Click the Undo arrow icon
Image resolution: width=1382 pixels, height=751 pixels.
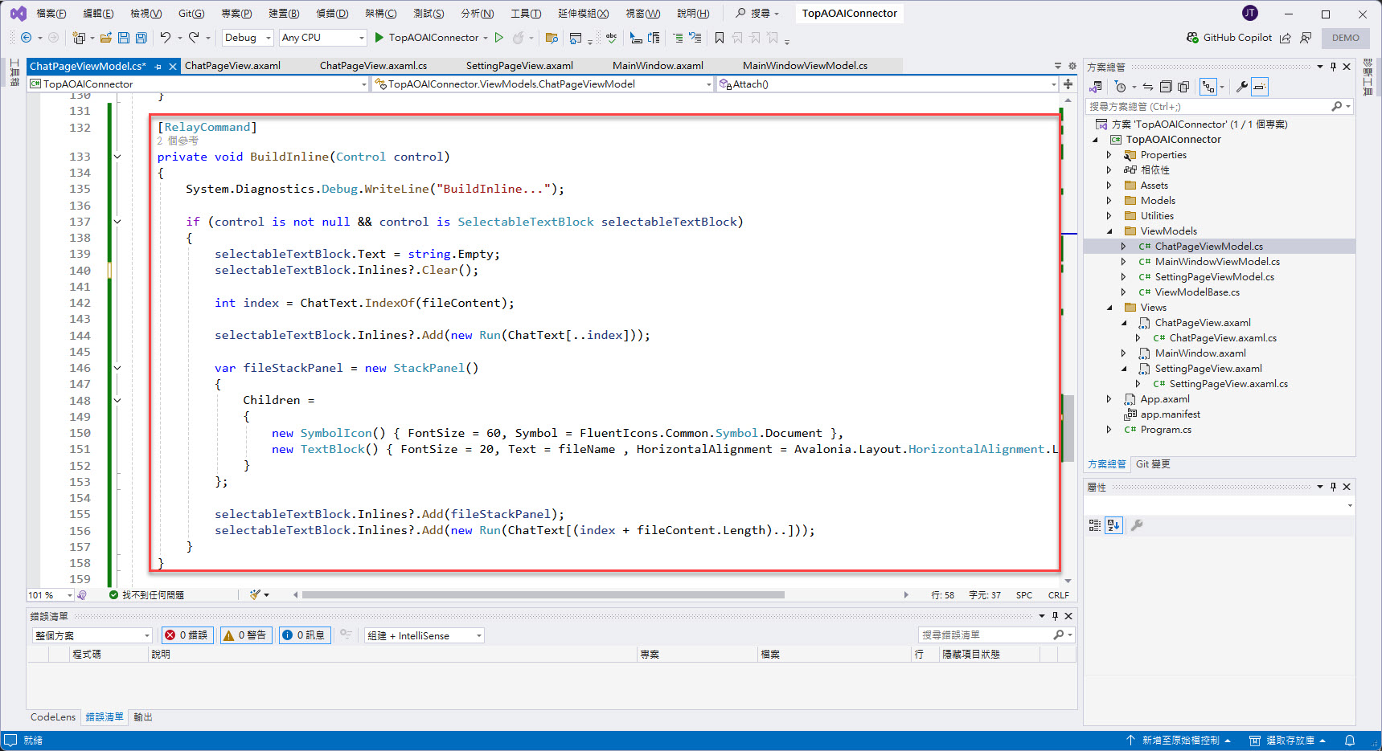click(x=166, y=38)
